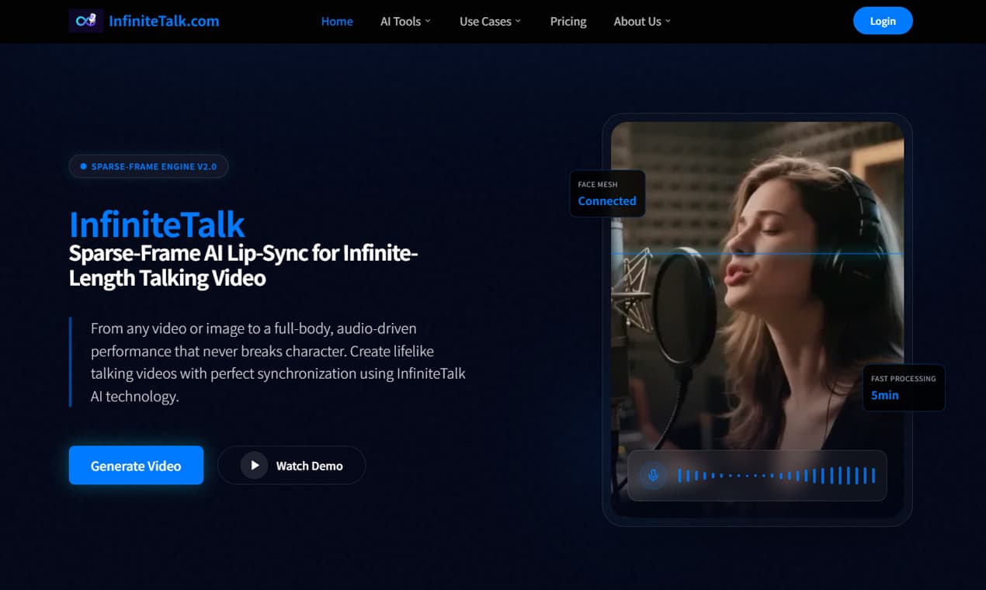Click the face tracking line overlay
Screen dimensions: 986x590
pos(757,252)
